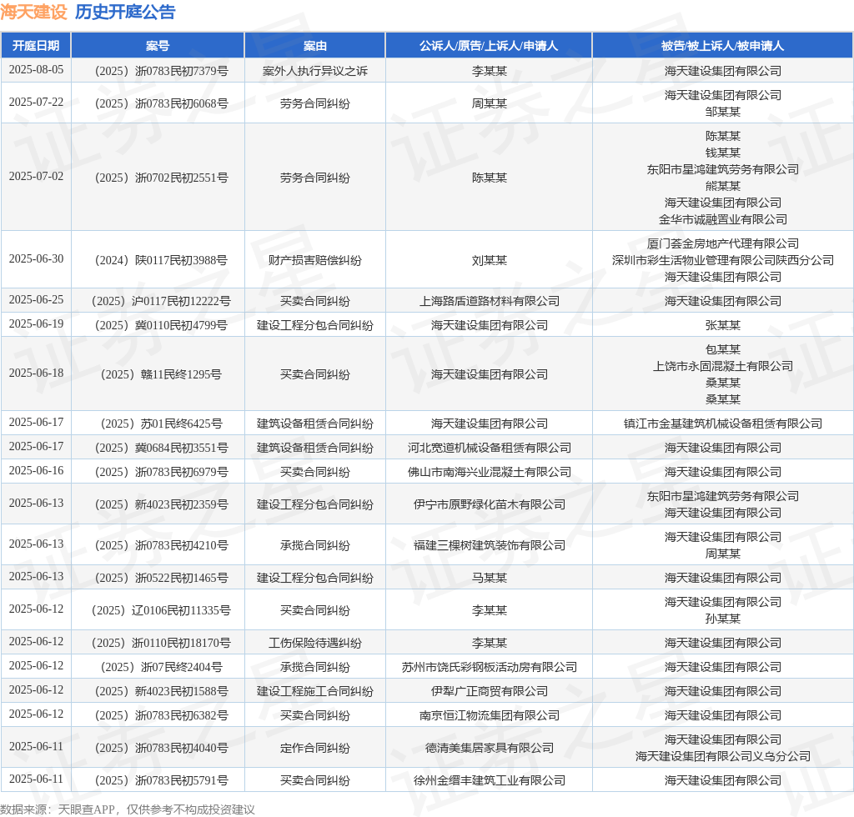Select defendant 金华市诚融置业有限公司
Image resolution: width=854 pixels, height=817 pixels.
click(723, 219)
